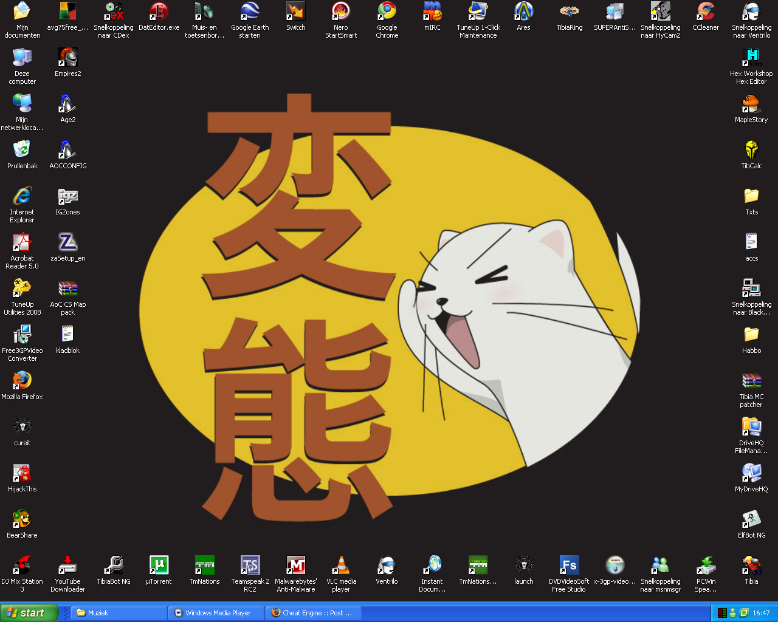This screenshot has width=778, height=622.
Task: Launch Teamspeak 2 RC2 icon
Action: coord(250,565)
